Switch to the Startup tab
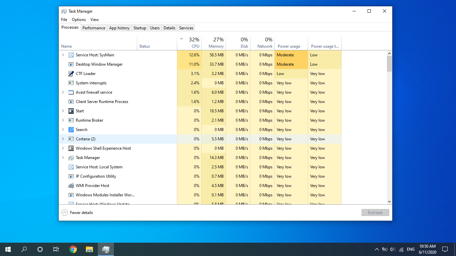 [140, 28]
